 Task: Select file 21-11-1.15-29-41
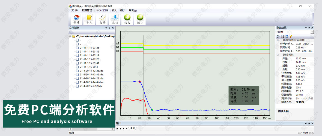(89, 63)
